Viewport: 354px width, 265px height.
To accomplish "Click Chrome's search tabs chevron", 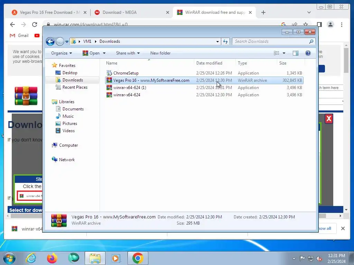I will pyautogui.click(x=309, y=12).
